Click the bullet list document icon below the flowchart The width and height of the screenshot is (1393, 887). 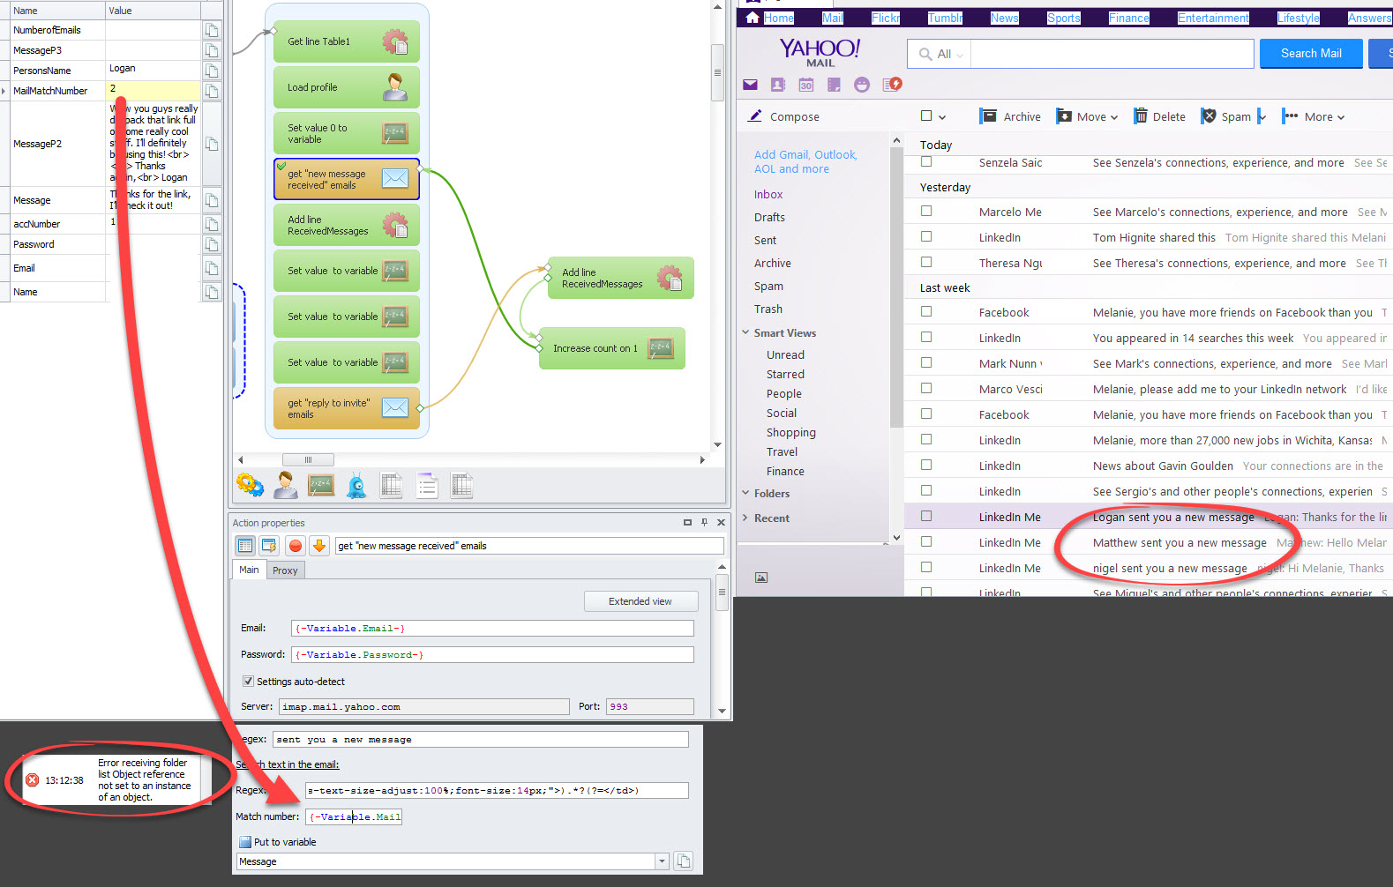[427, 485]
